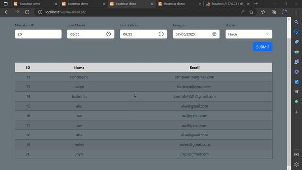302x170 pixels.
Task: Click sampoerna@gmail.com email cell
Action: pyautogui.click(x=194, y=77)
